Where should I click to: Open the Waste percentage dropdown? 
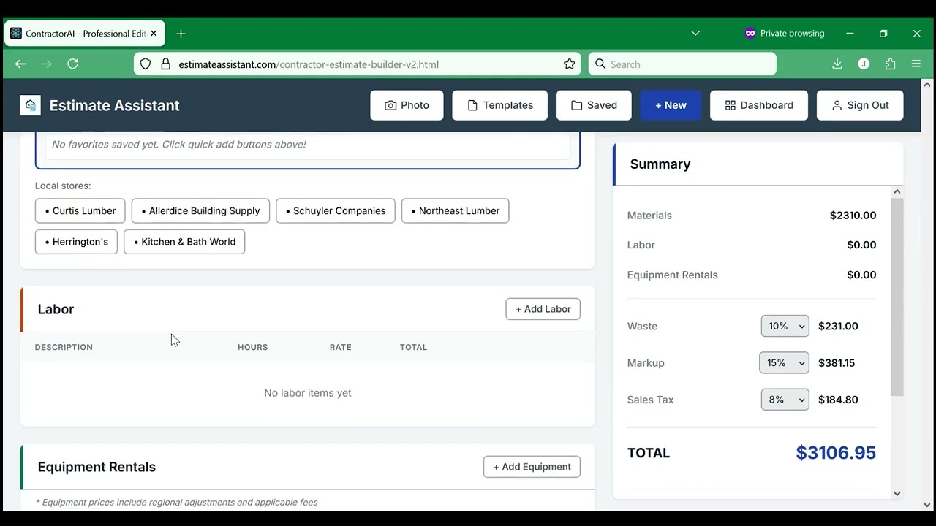click(785, 326)
